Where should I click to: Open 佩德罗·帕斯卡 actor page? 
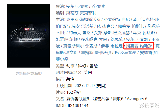point(131,26)
